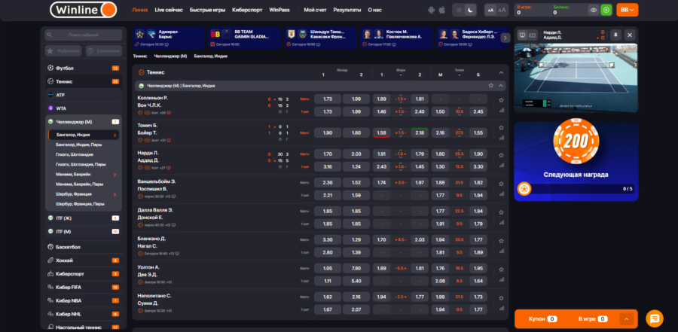This screenshot has width=678, height=332.
Task: Expand the coupon panel arrow
Action: [x=626, y=319]
